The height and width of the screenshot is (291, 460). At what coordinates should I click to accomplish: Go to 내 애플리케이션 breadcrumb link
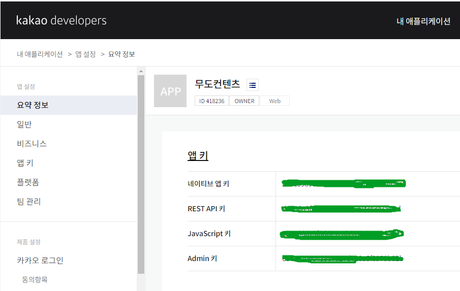tap(40, 54)
